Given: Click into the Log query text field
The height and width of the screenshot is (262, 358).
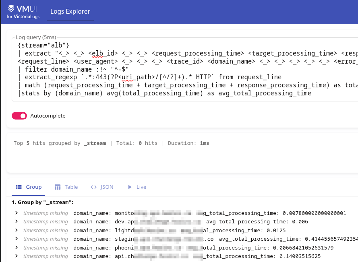Looking at the screenshot, I should coord(185,68).
